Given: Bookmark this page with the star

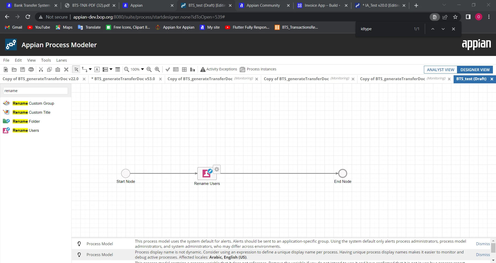Looking at the screenshot, I should coord(455,17).
